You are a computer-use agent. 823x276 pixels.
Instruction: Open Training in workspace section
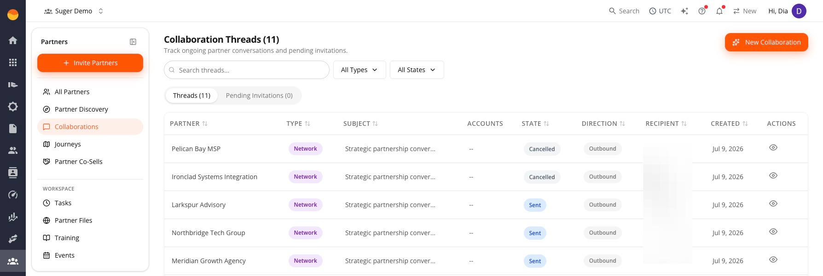pyautogui.click(x=90, y=238)
